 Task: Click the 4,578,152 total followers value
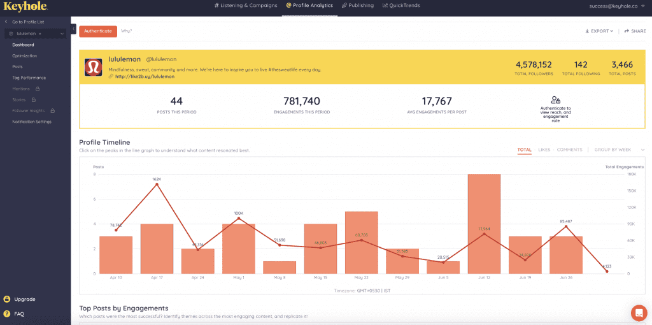(x=534, y=65)
